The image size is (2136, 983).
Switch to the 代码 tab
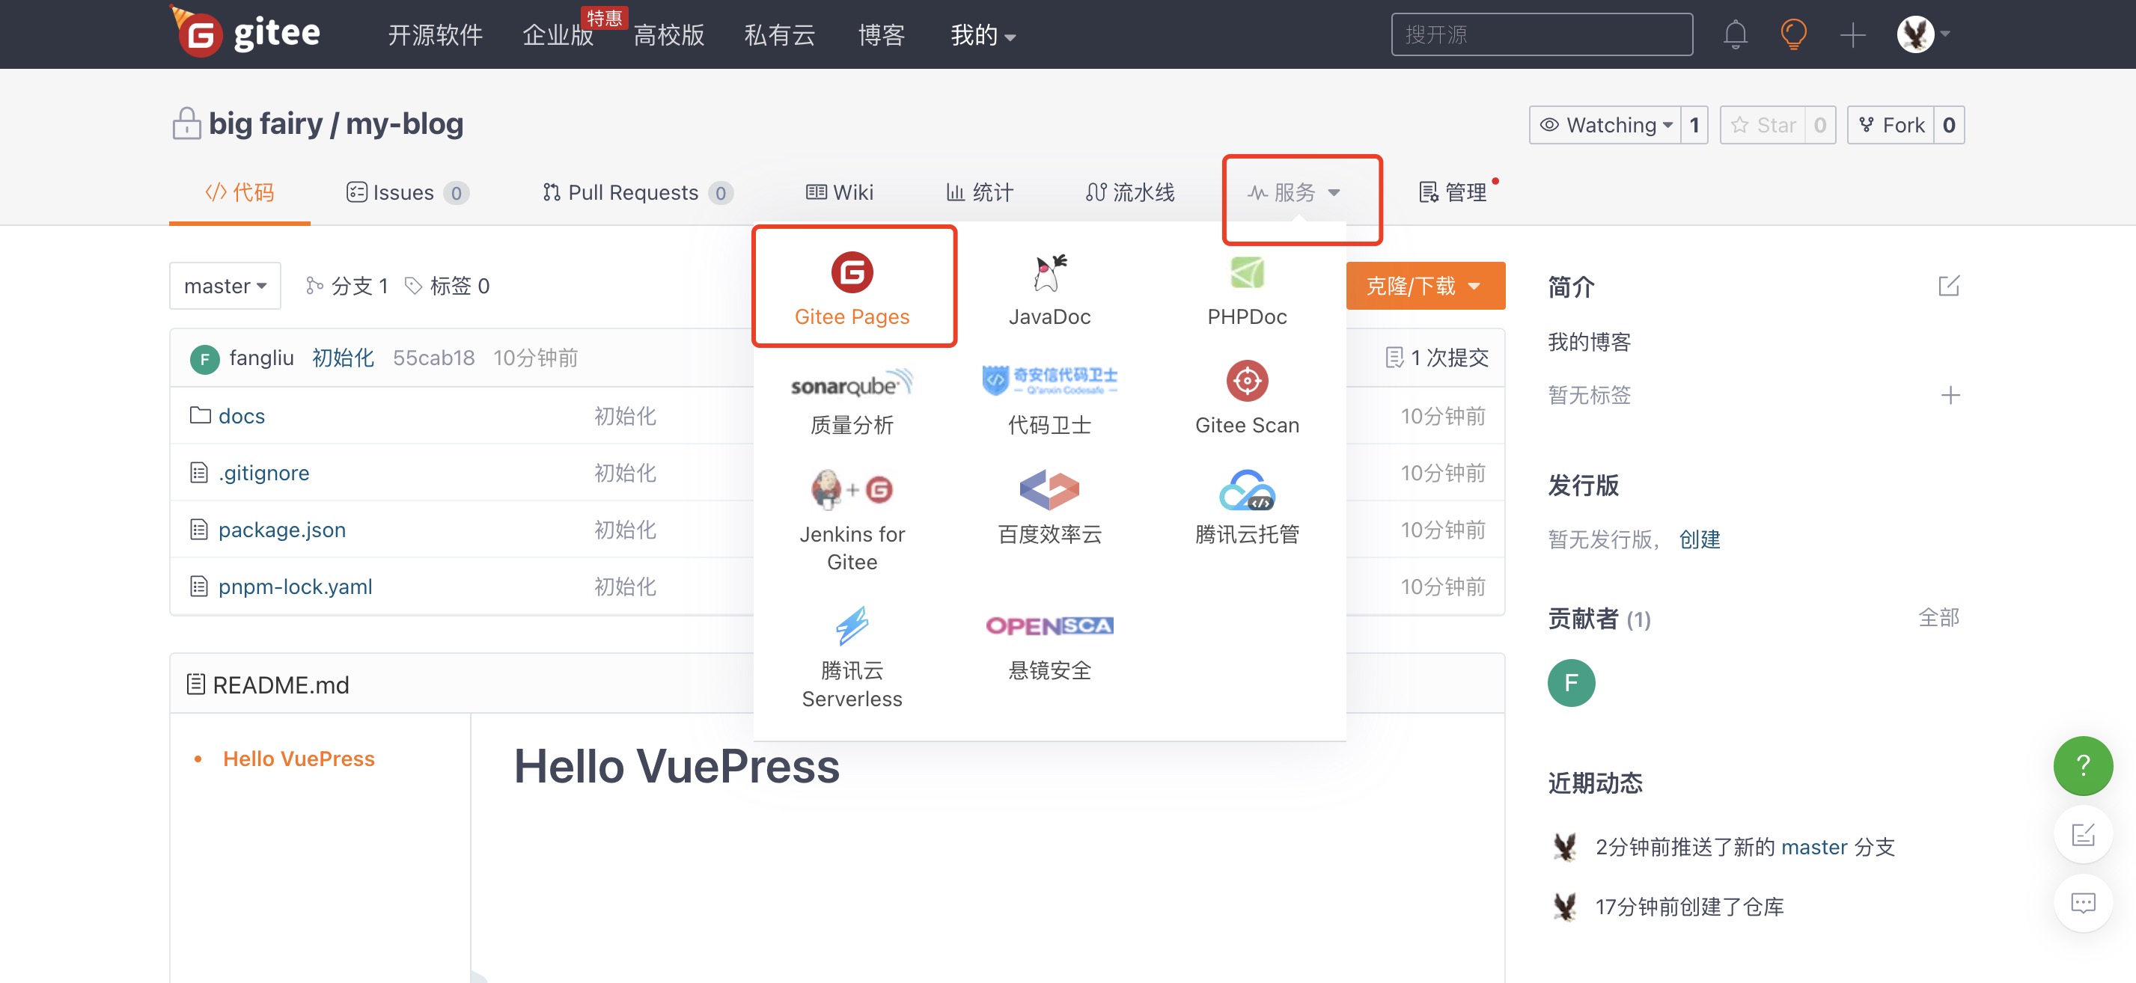(x=239, y=193)
